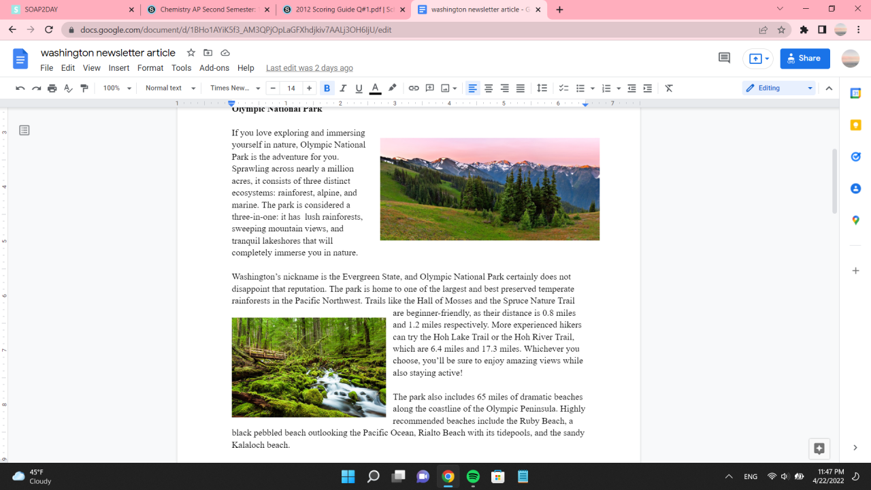Open the Editing mode dropdown
871x490 pixels.
(778, 88)
